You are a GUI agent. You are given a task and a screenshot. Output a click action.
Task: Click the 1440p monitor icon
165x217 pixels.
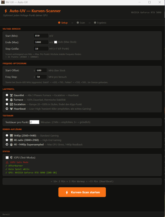coord(11,135)
